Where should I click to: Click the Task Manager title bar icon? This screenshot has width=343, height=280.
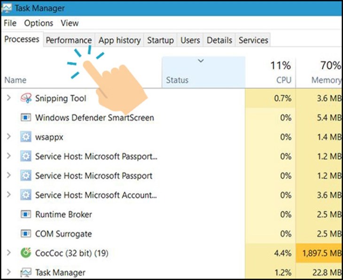(x=8, y=8)
